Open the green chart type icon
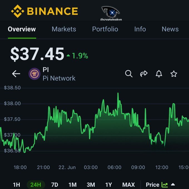 [x=165, y=185]
